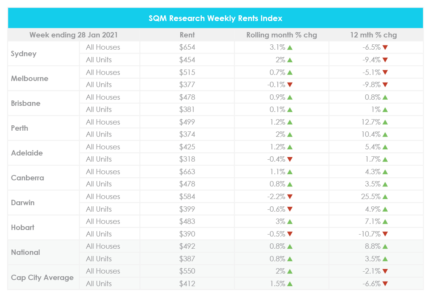This screenshot has width=431, height=298.
Task: Click the Melbourne houses rent $515
Action: tap(187, 72)
